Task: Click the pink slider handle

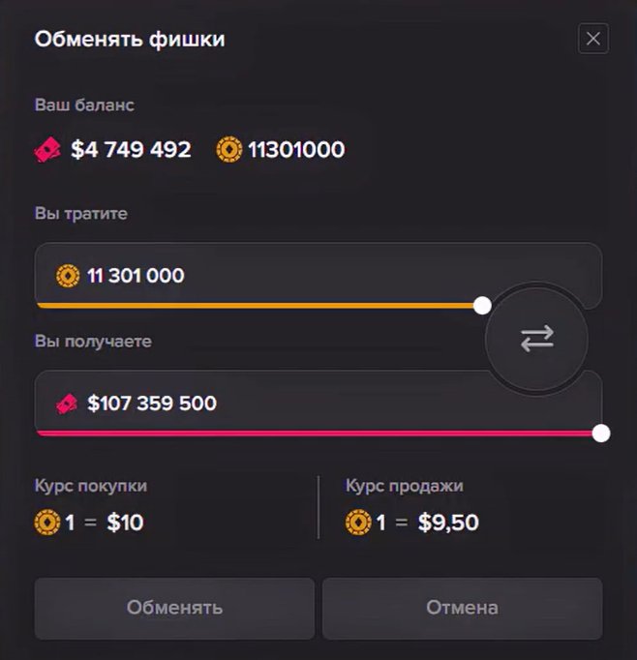Action: point(601,434)
